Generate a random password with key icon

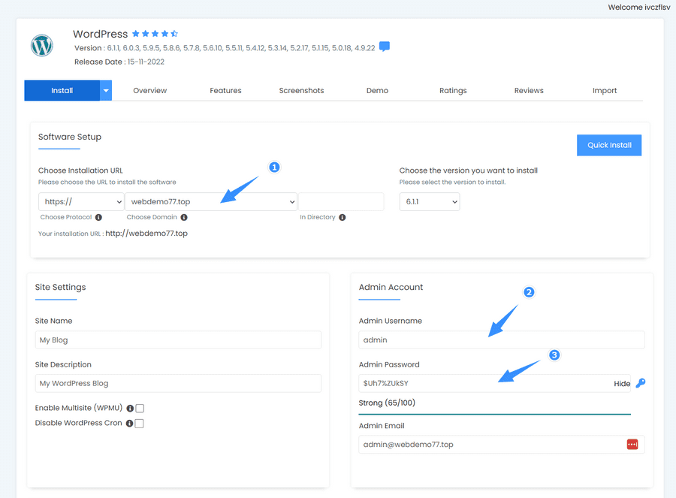coord(641,383)
